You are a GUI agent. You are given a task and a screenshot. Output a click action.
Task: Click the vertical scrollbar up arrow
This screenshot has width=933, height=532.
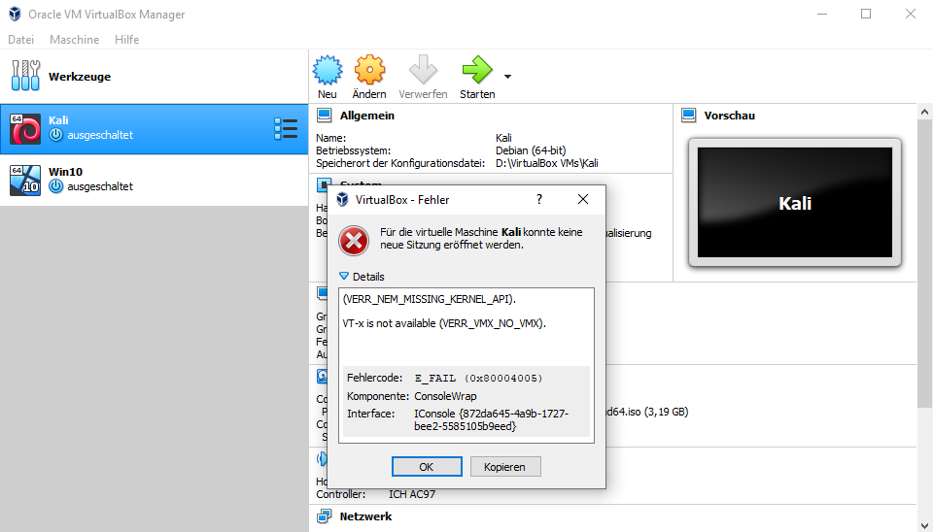click(924, 112)
